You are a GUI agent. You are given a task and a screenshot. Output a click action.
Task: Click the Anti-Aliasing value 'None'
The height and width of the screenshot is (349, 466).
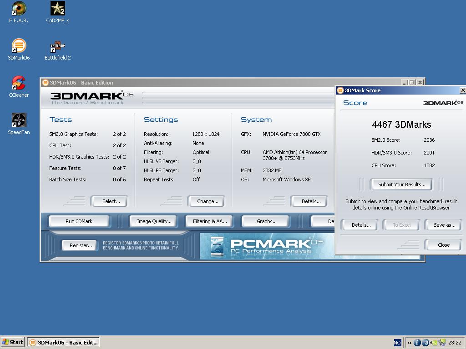pyautogui.click(x=198, y=143)
